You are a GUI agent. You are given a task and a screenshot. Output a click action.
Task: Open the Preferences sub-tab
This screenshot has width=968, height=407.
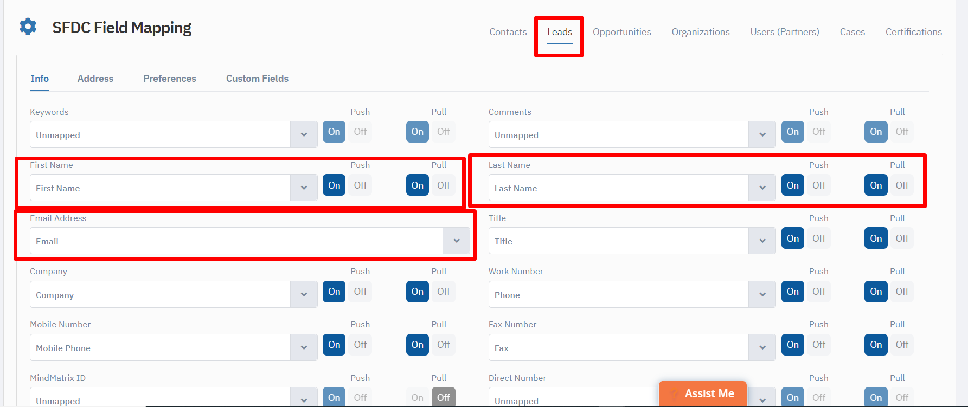point(169,79)
